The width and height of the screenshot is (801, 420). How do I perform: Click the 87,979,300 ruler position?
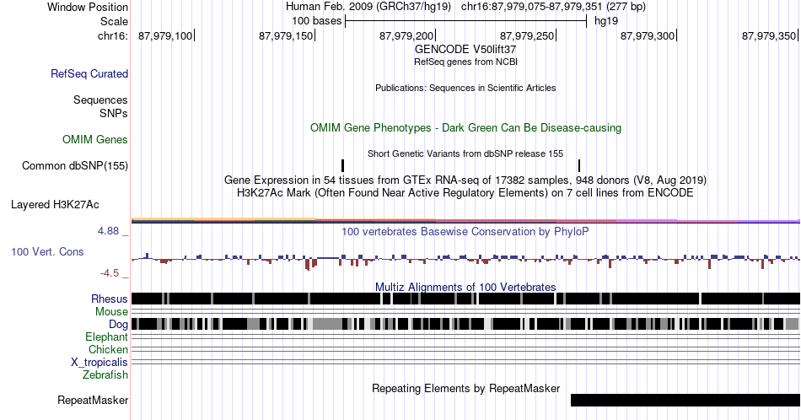pyautogui.click(x=648, y=35)
